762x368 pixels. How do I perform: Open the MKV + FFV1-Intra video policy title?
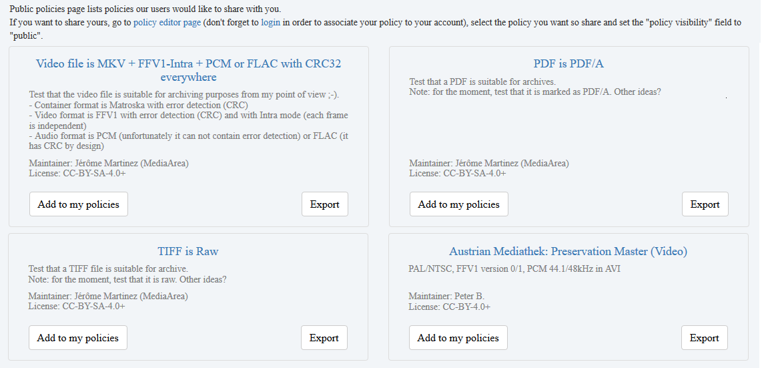point(189,71)
